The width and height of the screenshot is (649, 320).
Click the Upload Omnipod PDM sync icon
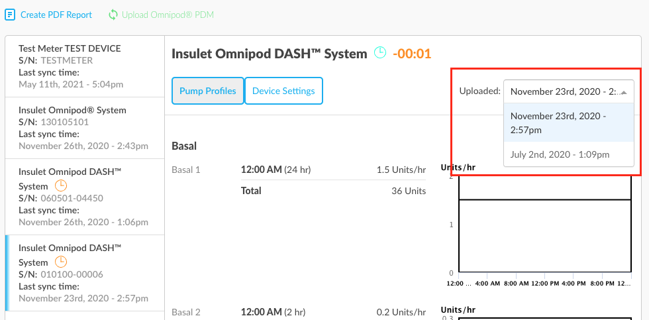click(x=113, y=15)
